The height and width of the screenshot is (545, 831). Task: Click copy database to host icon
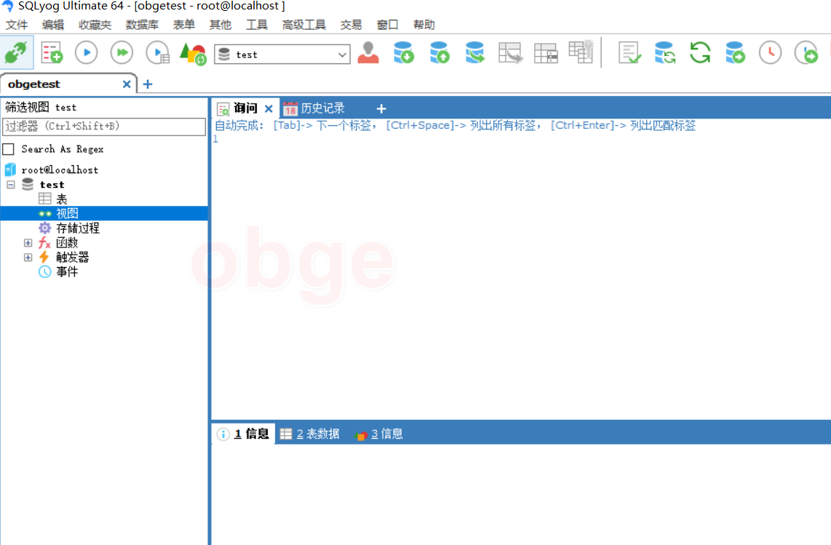coord(475,52)
